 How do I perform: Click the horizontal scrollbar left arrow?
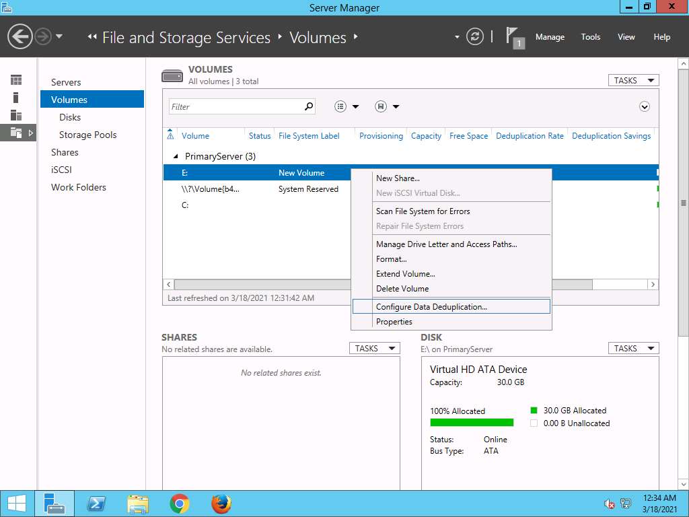169,285
